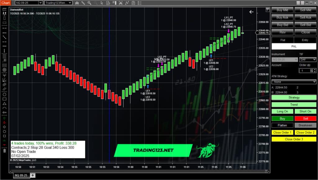This screenshot has height=180, width=318.
Task: Select the large rectangle drawing tool
Action: (4, 99)
